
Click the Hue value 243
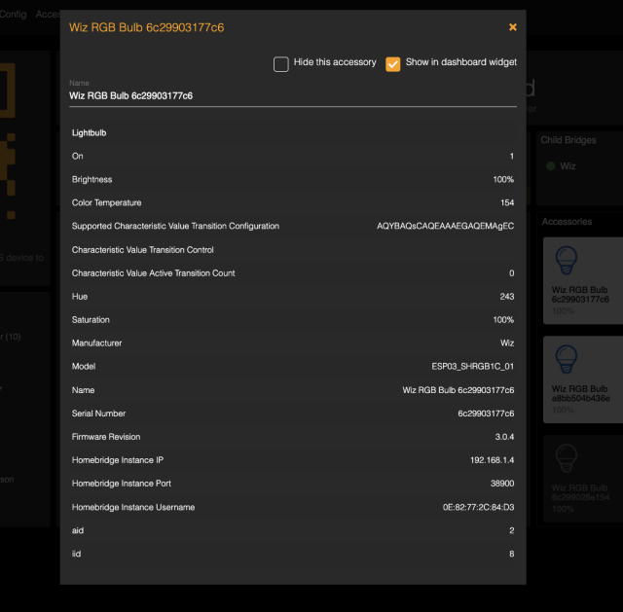507,297
